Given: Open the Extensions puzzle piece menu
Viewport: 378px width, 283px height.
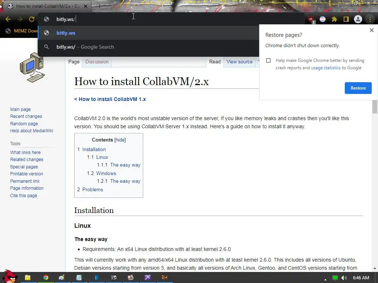Looking at the screenshot, I should [x=334, y=19].
